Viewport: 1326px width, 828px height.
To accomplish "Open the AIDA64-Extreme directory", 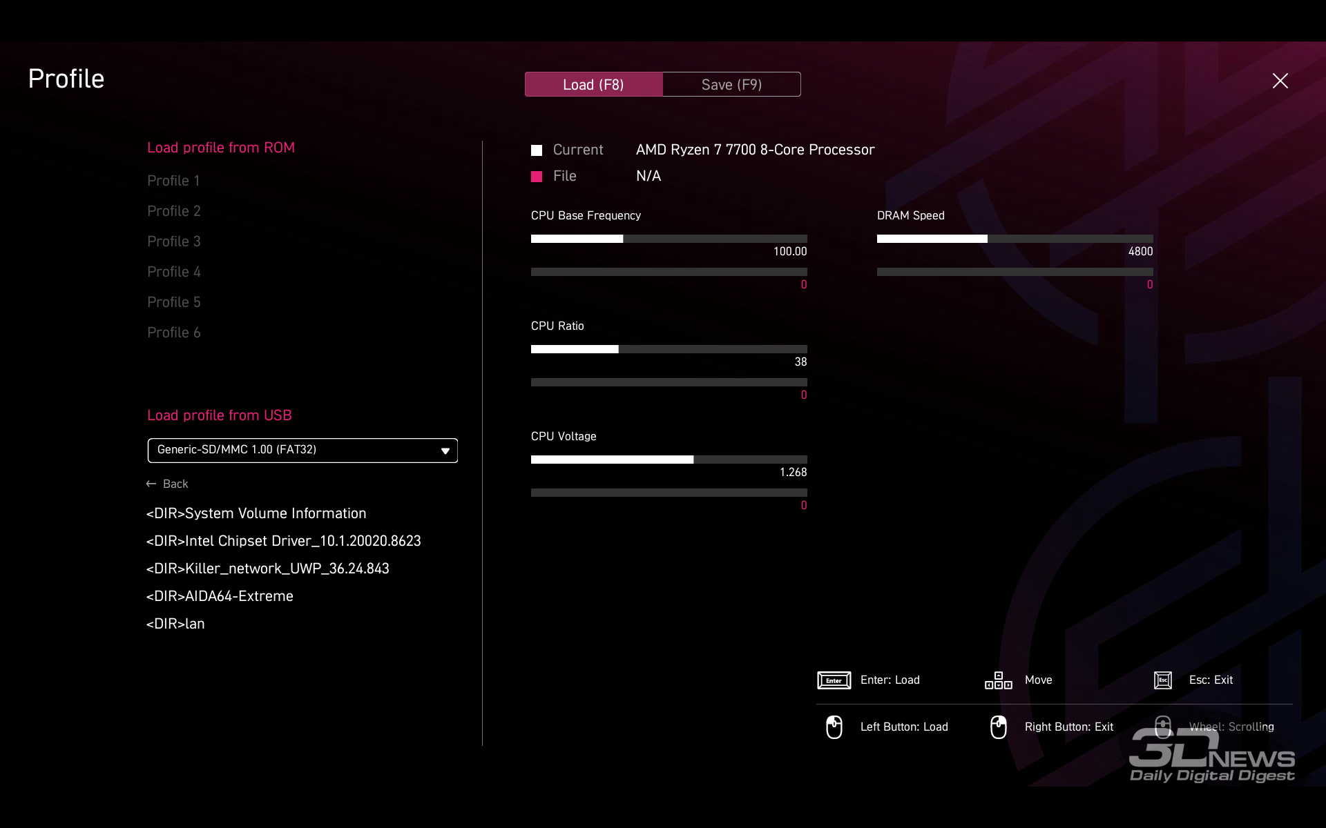I will (x=220, y=596).
